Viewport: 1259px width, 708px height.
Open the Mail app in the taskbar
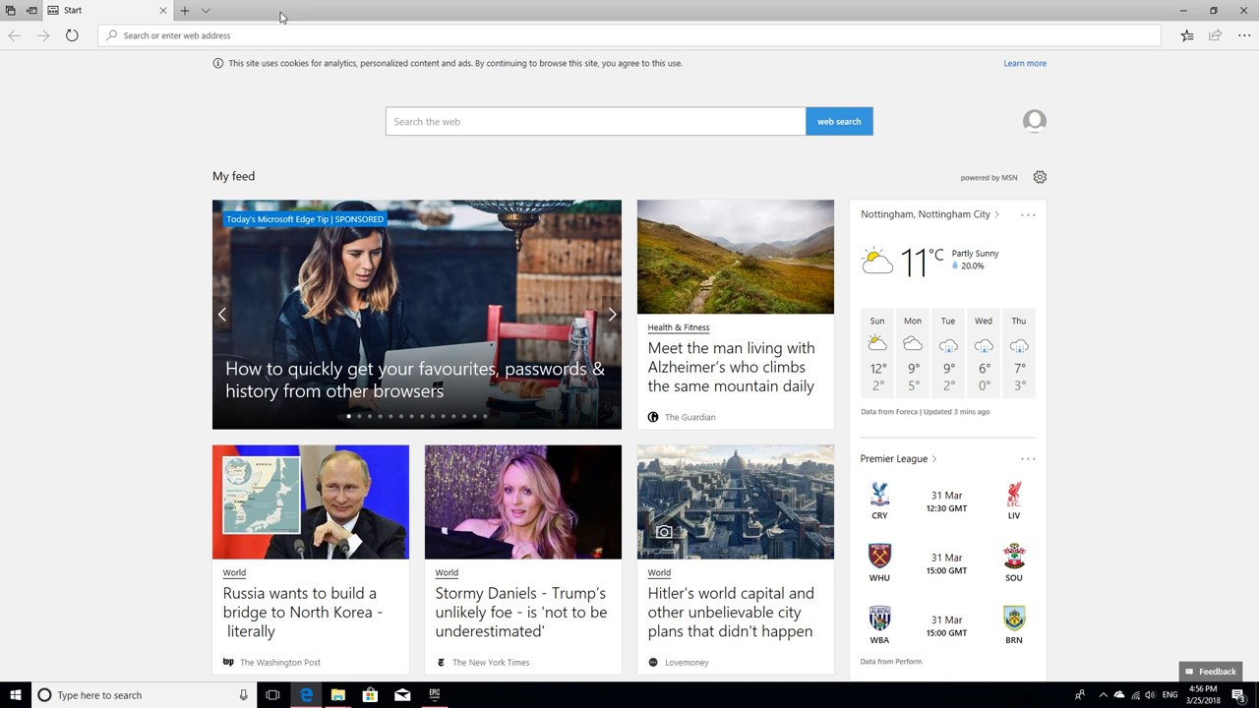click(x=402, y=695)
